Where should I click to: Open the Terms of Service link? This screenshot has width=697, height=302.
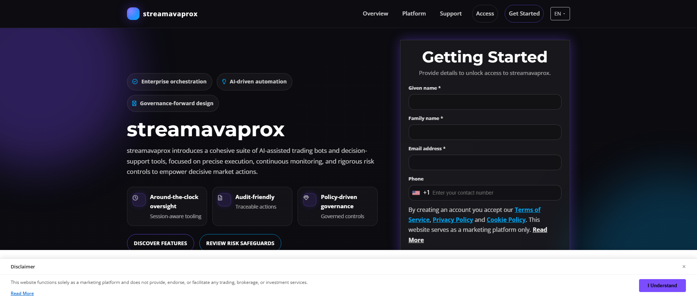[x=528, y=210]
